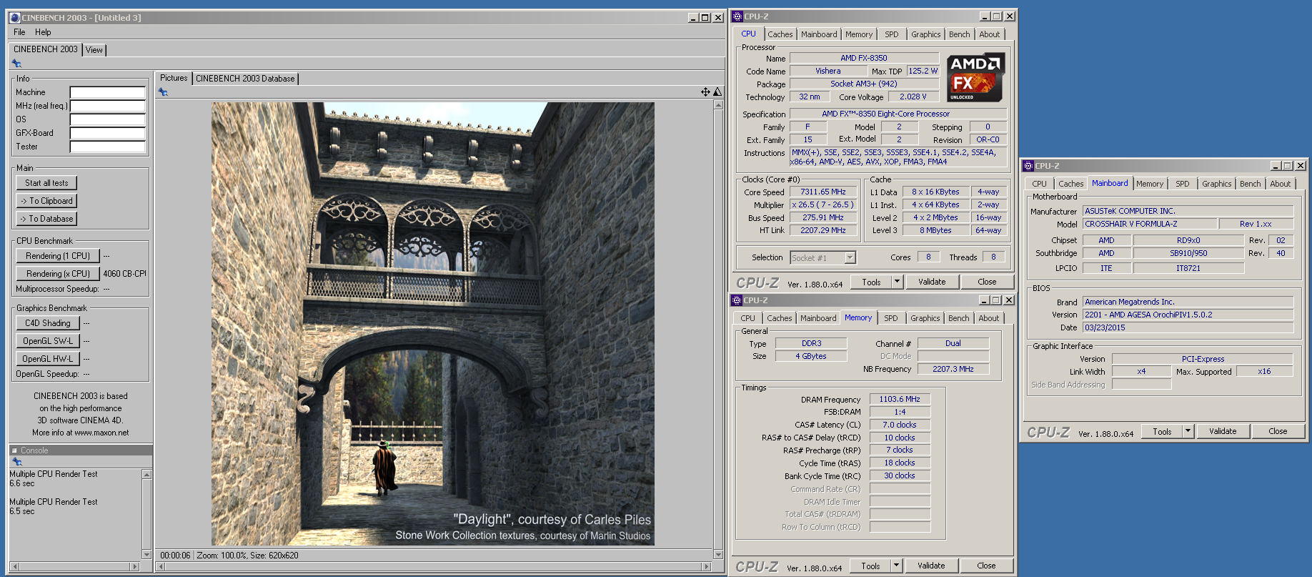Switch to the CINEBENCH 2003 Database tab

pos(245,79)
